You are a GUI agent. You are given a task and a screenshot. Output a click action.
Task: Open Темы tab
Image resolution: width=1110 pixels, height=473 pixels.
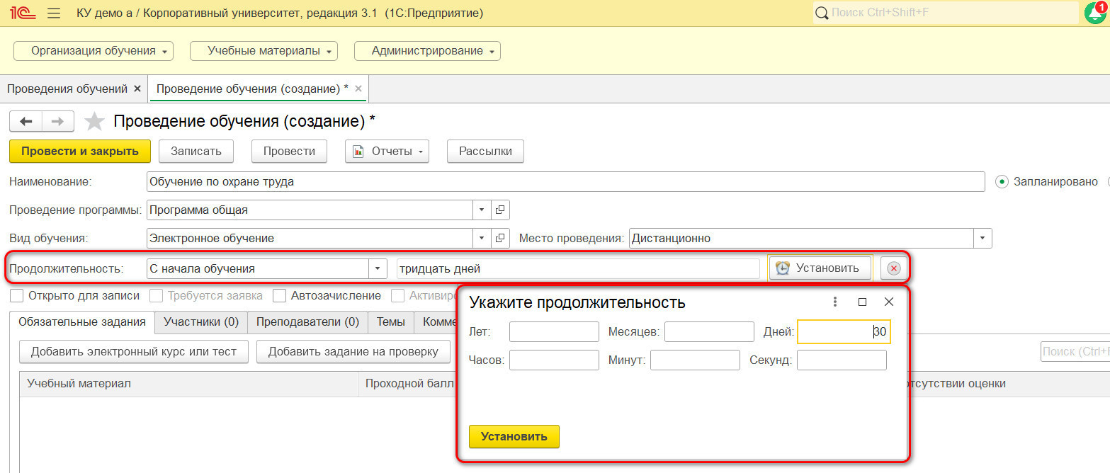[x=391, y=321]
